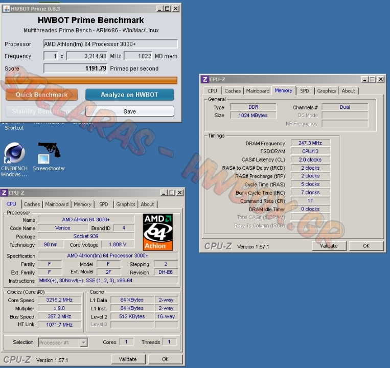Image resolution: width=390 pixels, height=368 pixels.
Task: Click the AMD Athlon 64 logo
Action: click(x=158, y=232)
